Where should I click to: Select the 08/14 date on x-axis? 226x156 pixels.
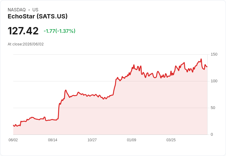53,140
